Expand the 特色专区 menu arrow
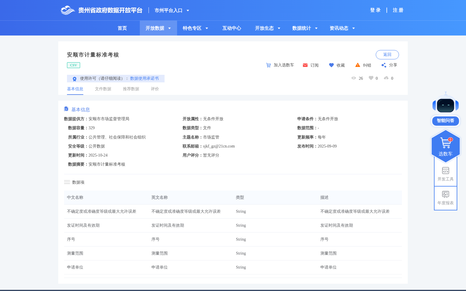The image size is (466, 291). [x=207, y=28]
